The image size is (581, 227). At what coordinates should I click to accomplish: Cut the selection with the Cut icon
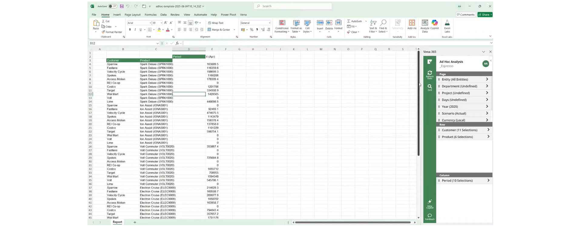[x=106, y=21]
